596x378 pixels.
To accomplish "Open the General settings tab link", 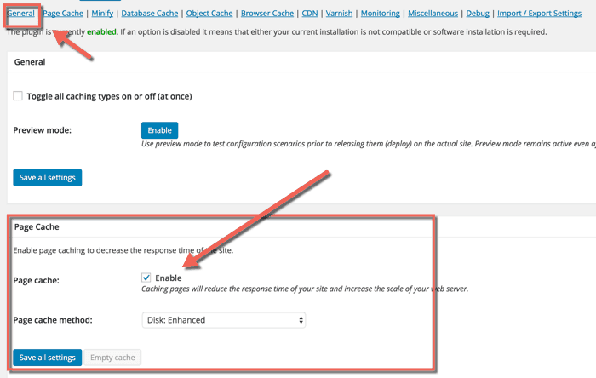I will click(21, 14).
